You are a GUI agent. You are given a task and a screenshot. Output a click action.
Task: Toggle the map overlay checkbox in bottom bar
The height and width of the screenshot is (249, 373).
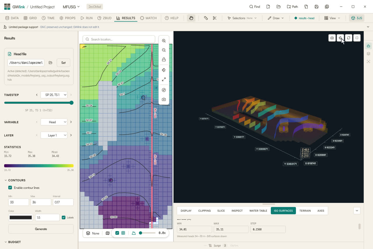point(117,233)
